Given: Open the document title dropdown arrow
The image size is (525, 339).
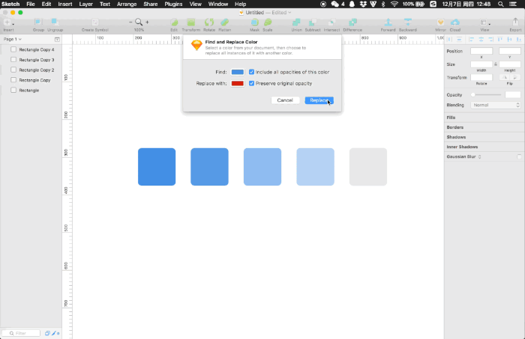Looking at the screenshot, I should pyautogui.click(x=289, y=13).
